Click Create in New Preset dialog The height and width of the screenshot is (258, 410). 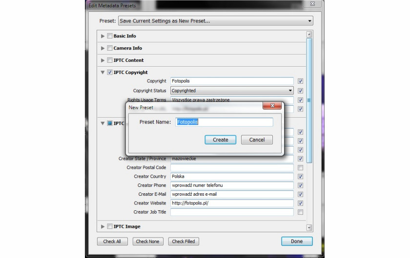(x=220, y=140)
